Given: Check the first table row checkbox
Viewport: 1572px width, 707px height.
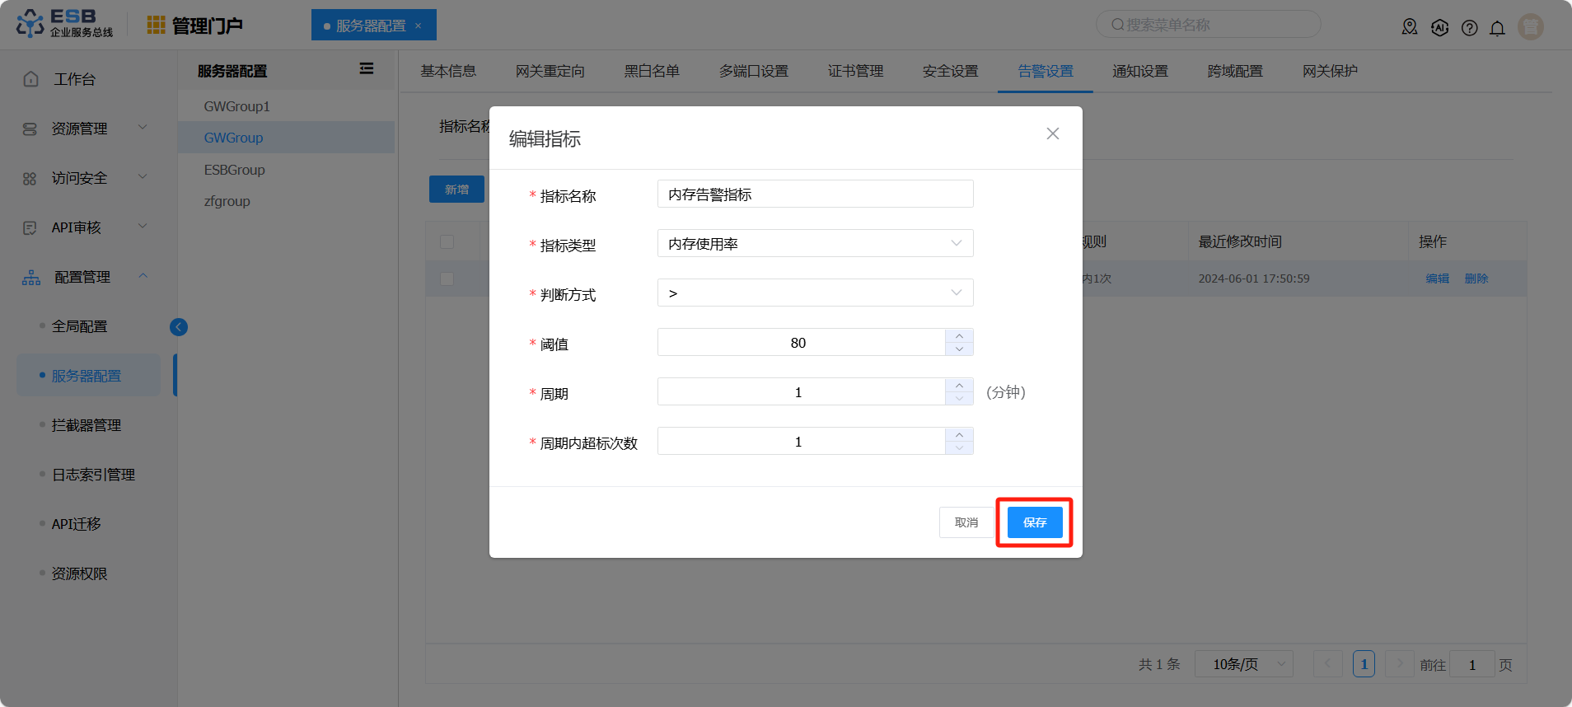Looking at the screenshot, I should click(447, 279).
